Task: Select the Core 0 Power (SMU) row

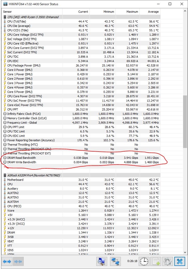Action: (81, 70)
